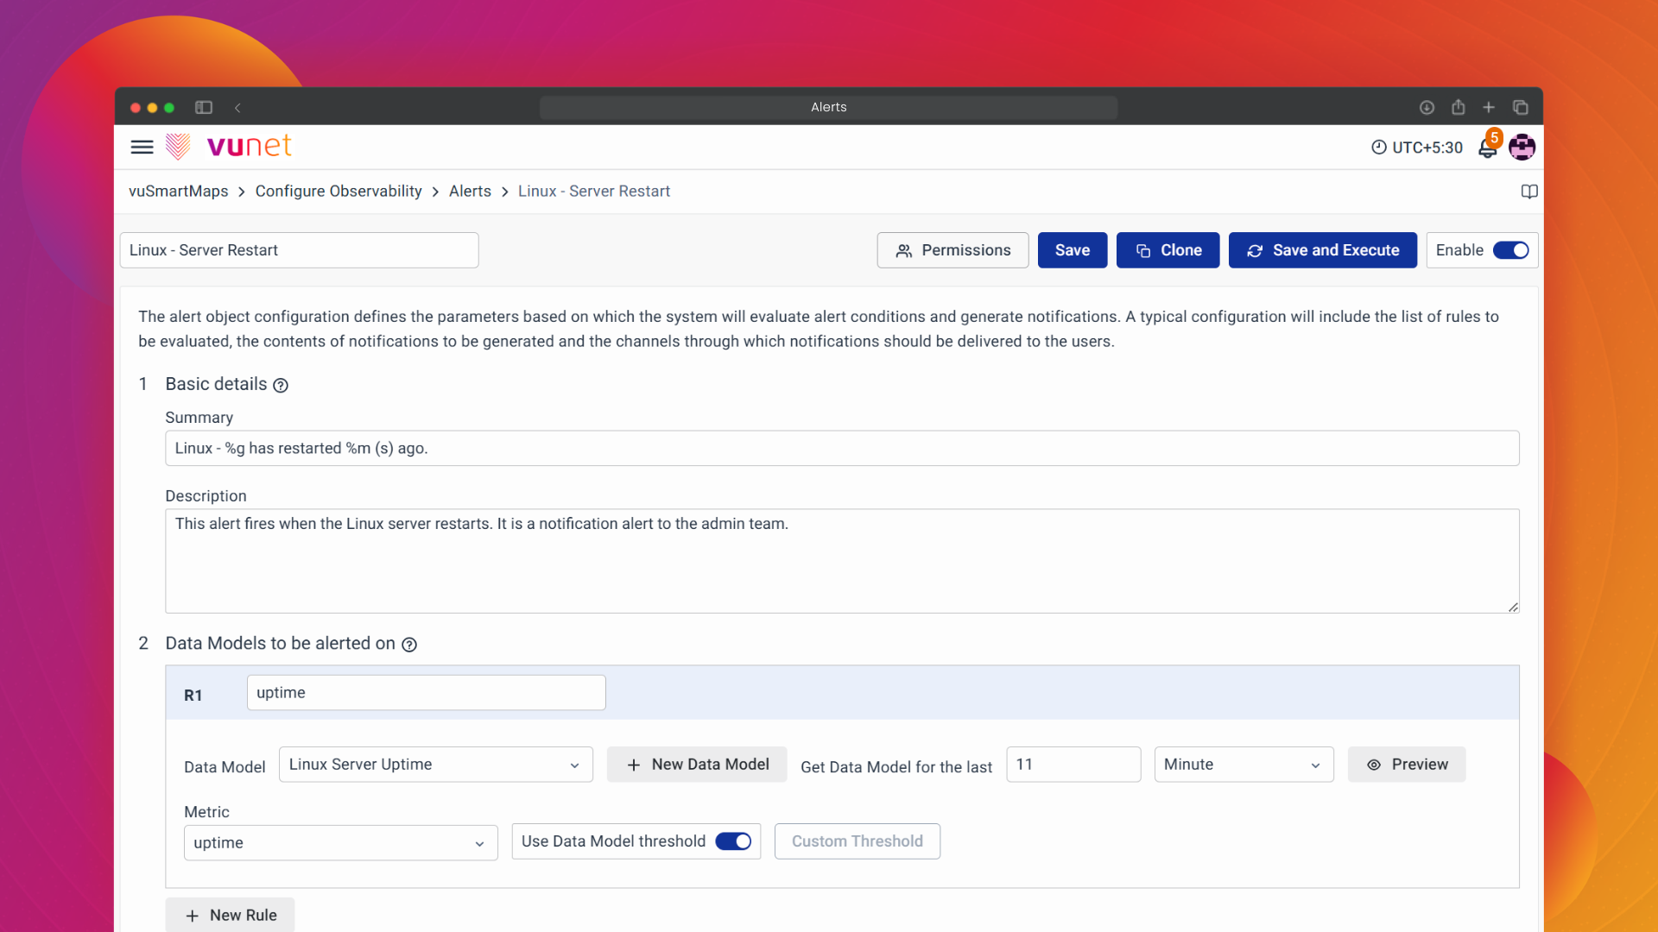Click the browser share icon
The height and width of the screenshot is (932, 1658).
(x=1458, y=108)
